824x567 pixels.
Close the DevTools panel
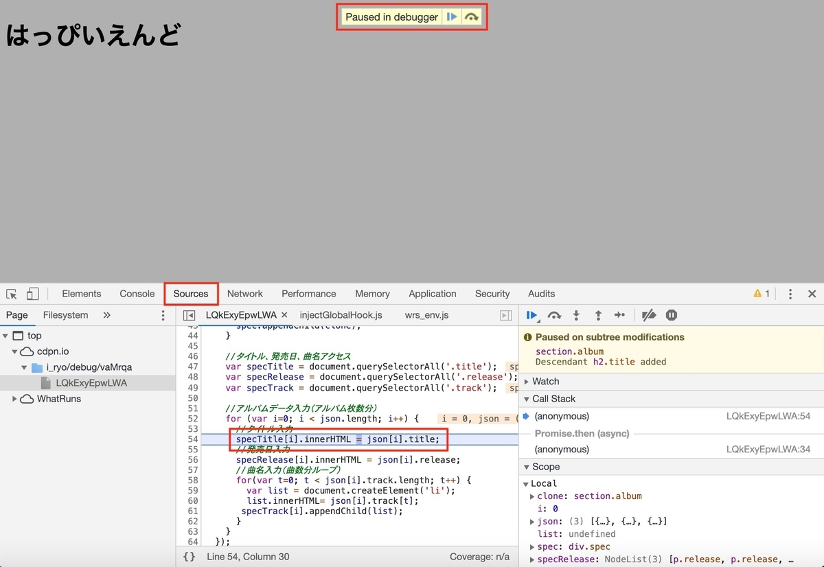[812, 294]
